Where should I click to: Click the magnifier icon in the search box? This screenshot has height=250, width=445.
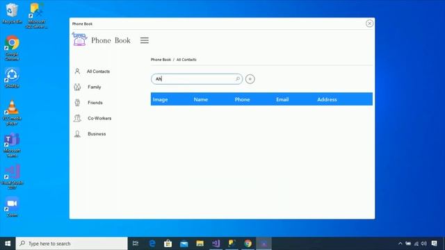tap(238, 78)
